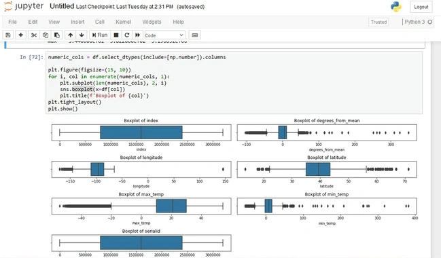441x258 pixels.
Task: Click the Trusted notebook indicator
Action: click(x=378, y=22)
